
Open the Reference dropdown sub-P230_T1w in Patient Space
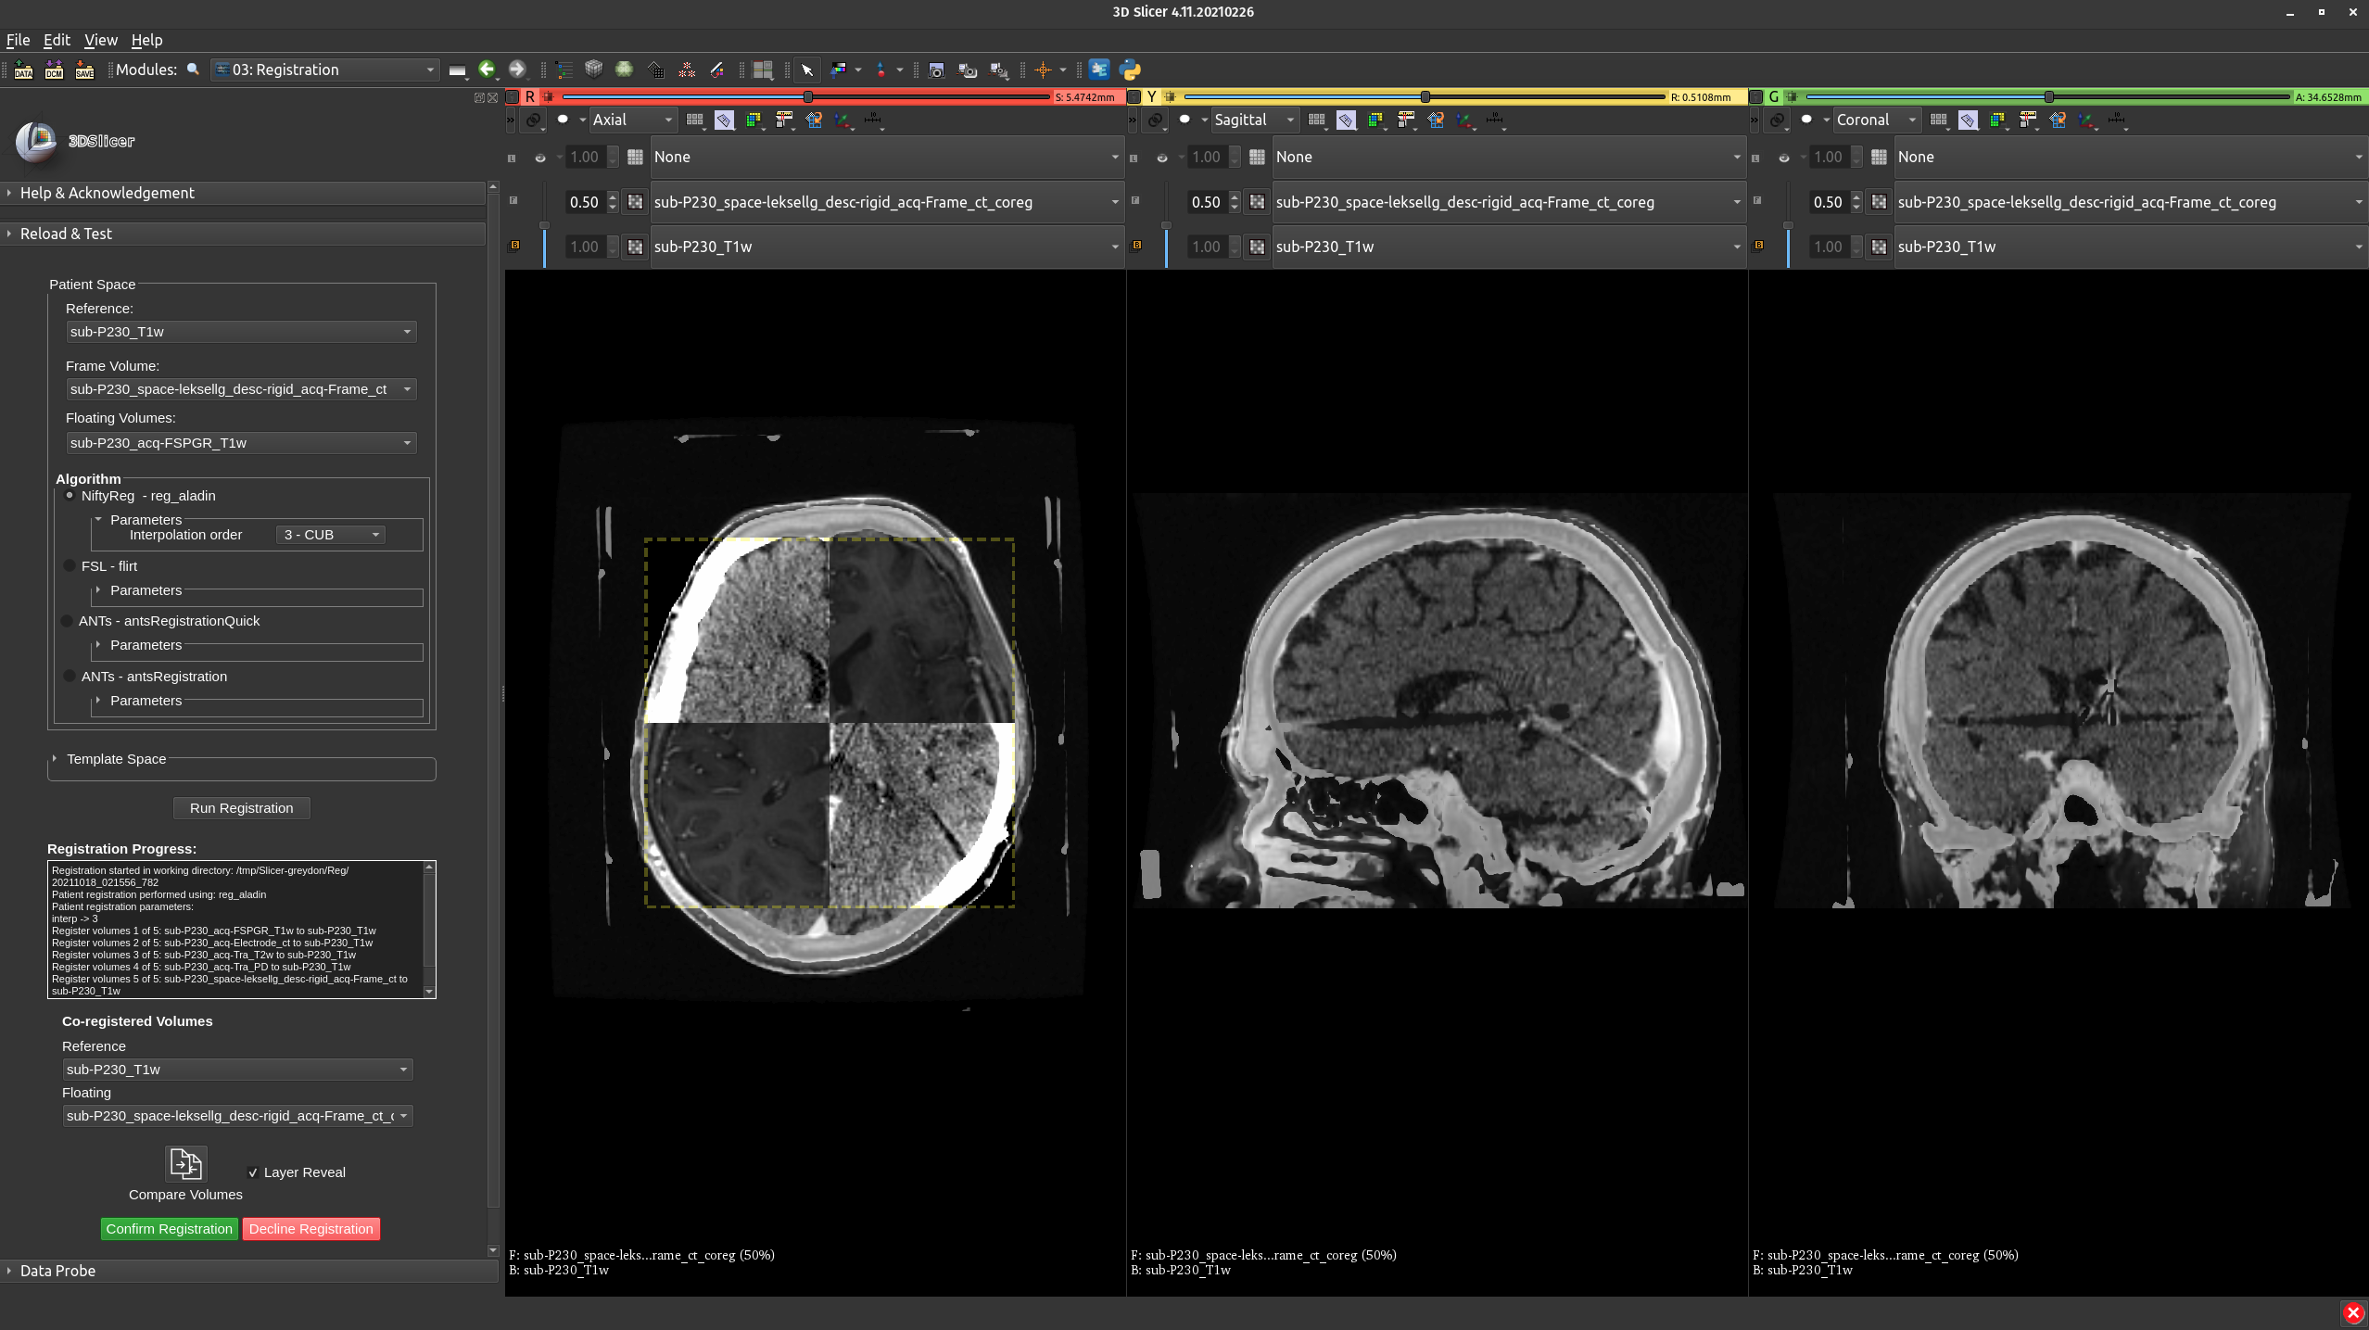pyautogui.click(x=241, y=332)
